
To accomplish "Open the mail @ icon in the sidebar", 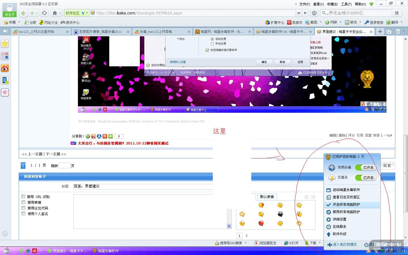I will click(x=5, y=92).
